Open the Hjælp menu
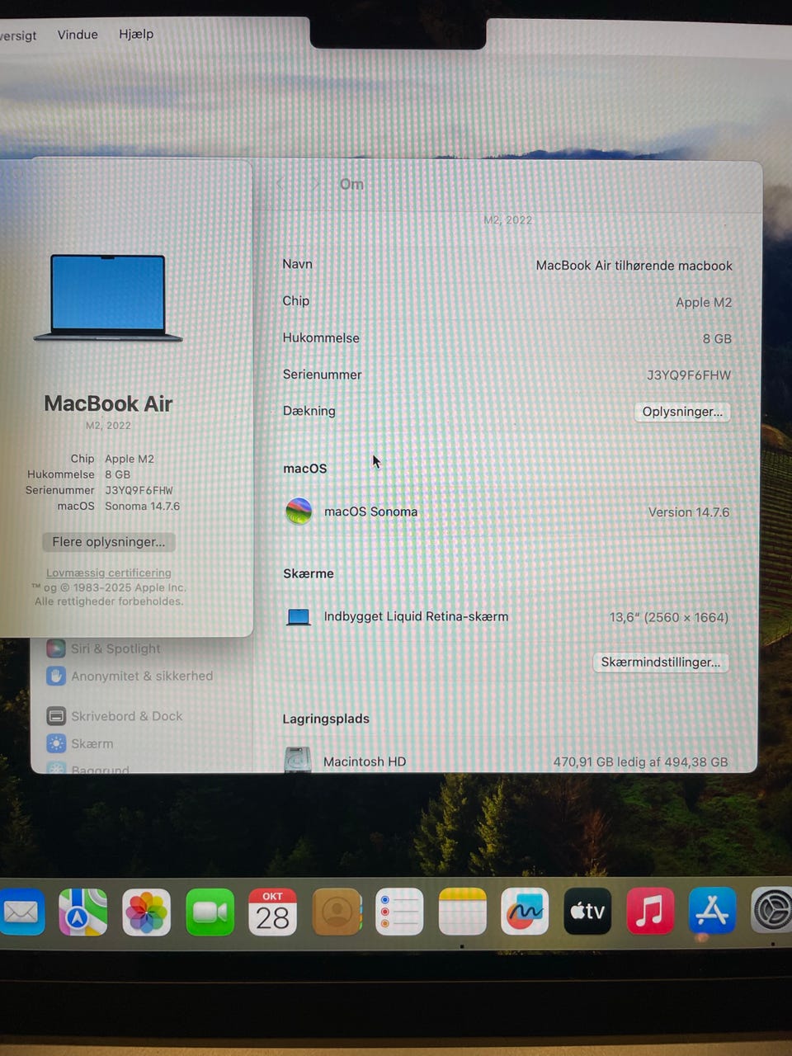 (136, 34)
